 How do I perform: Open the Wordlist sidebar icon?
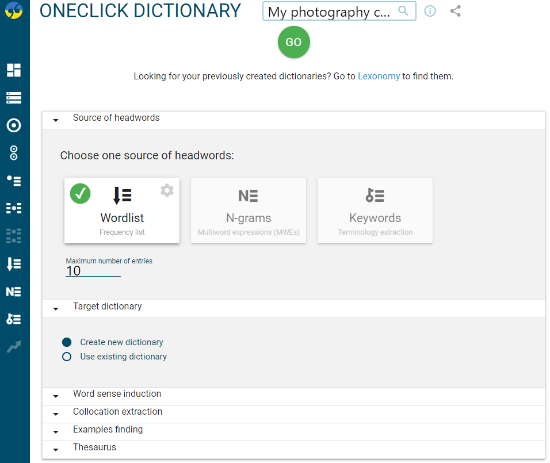tap(14, 264)
